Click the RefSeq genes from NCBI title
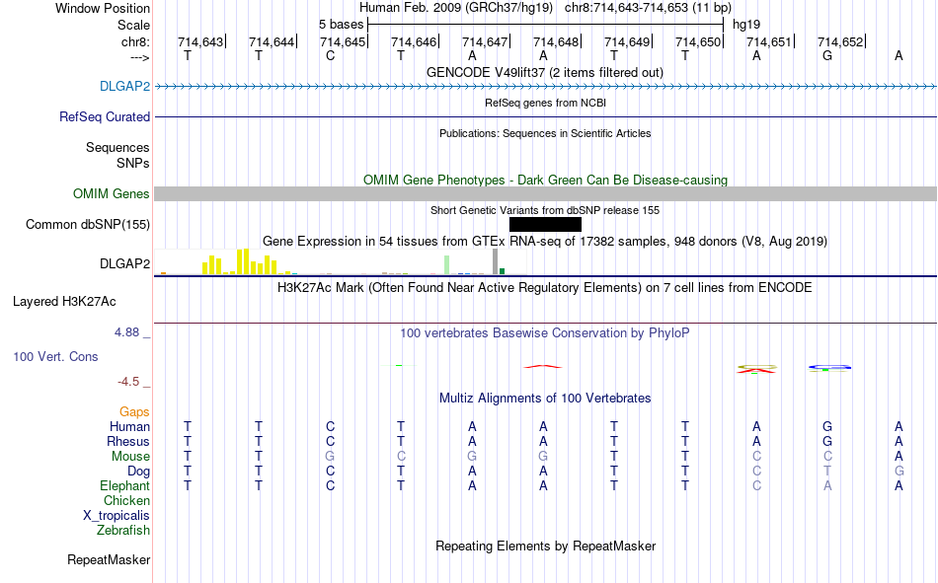Screen dimensions: 938x583 (545, 103)
